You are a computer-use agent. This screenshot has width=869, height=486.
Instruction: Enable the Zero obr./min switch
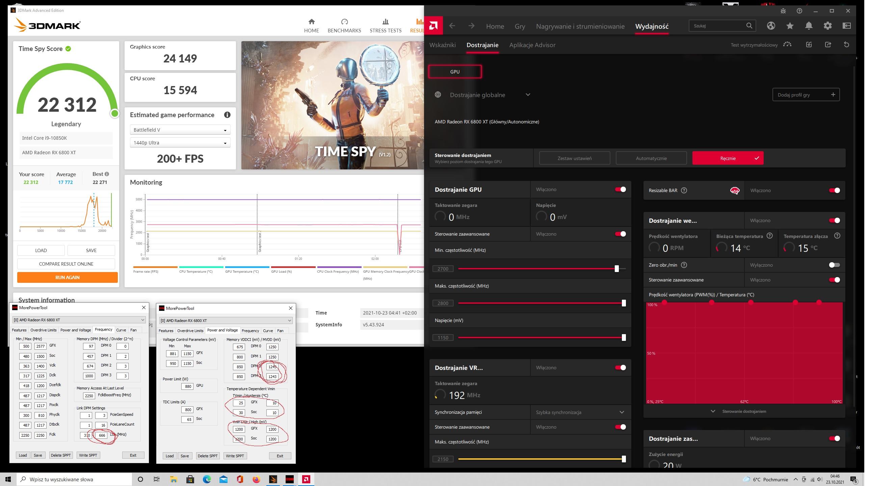(834, 265)
